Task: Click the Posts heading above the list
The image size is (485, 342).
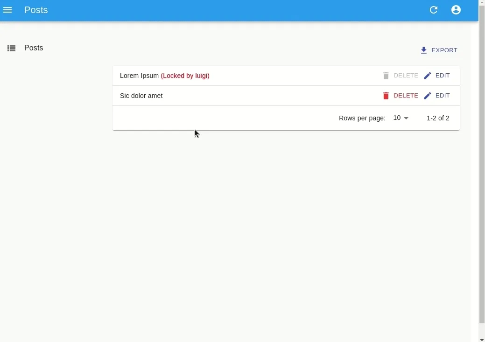Action: [x=33, y=48]
